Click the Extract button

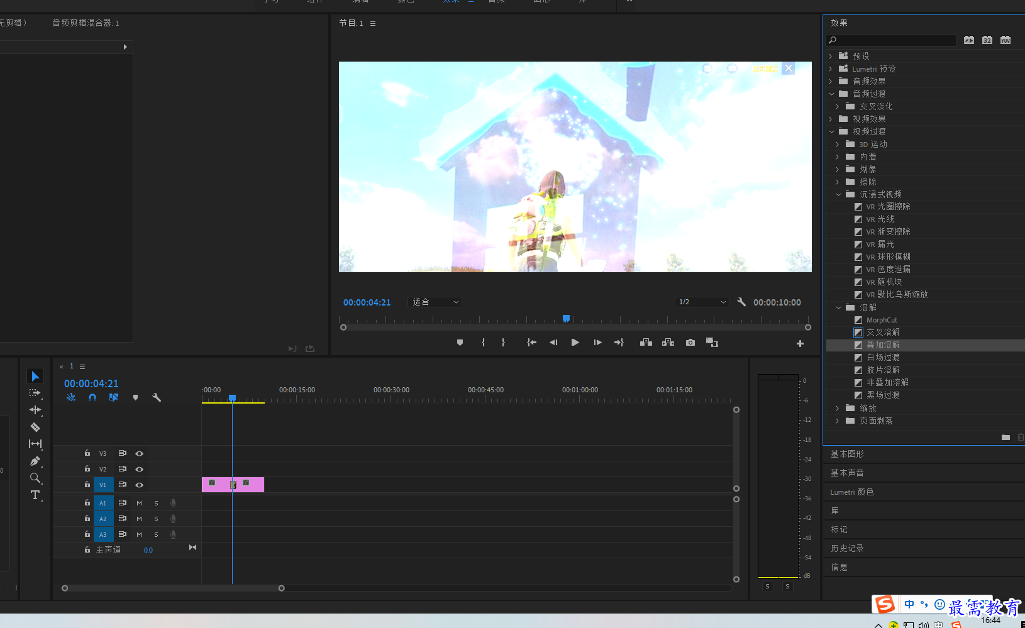click(668, 343)
